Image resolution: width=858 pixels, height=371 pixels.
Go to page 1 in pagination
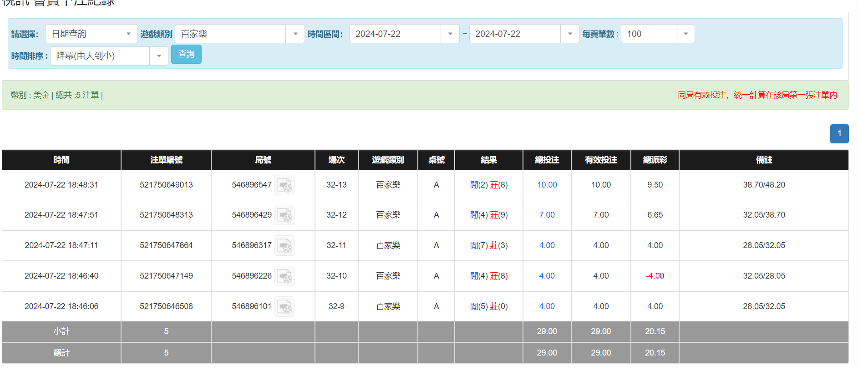839,134
